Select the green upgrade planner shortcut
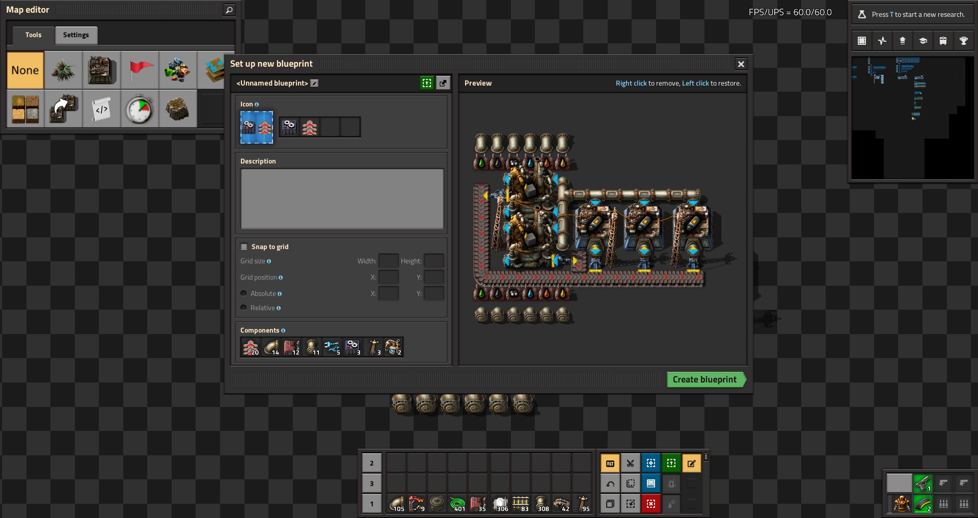 [671, 463]
